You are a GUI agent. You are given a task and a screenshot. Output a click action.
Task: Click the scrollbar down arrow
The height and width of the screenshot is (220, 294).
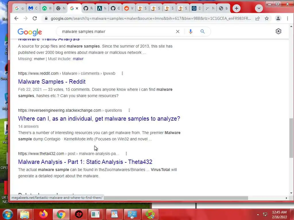pos(291,193)
